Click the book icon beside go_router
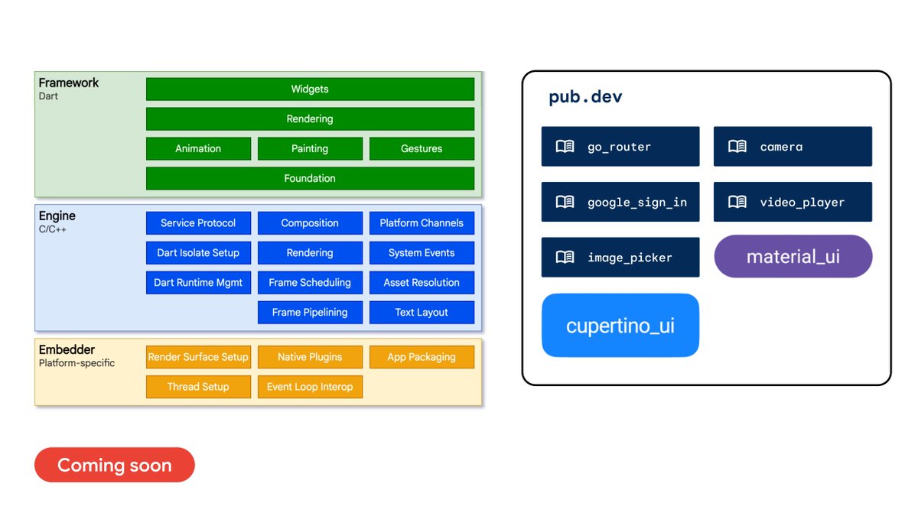Screen dimensions: 918x516 tap(565, 147)
